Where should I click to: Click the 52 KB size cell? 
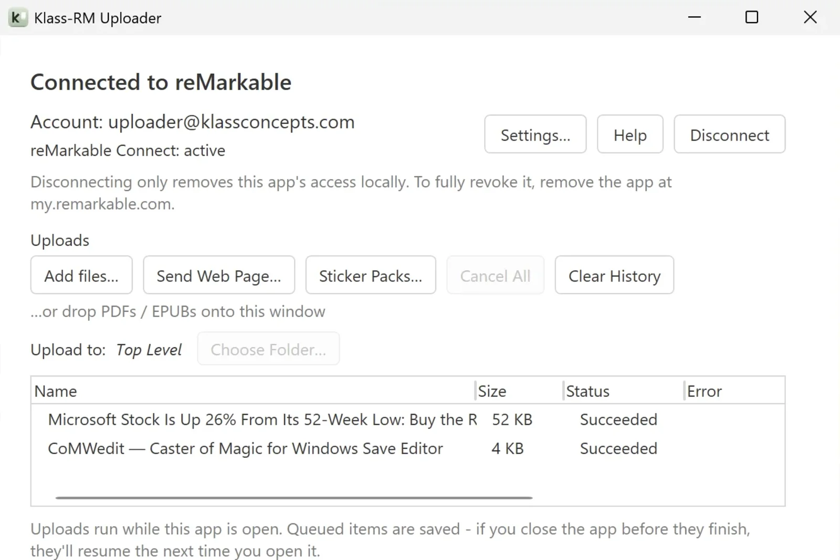click(x=512, y=419)
